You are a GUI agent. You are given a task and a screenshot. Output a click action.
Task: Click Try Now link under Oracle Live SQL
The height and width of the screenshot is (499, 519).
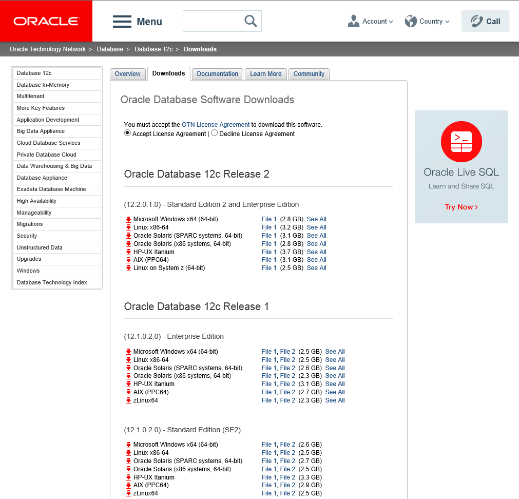point(461,207)
